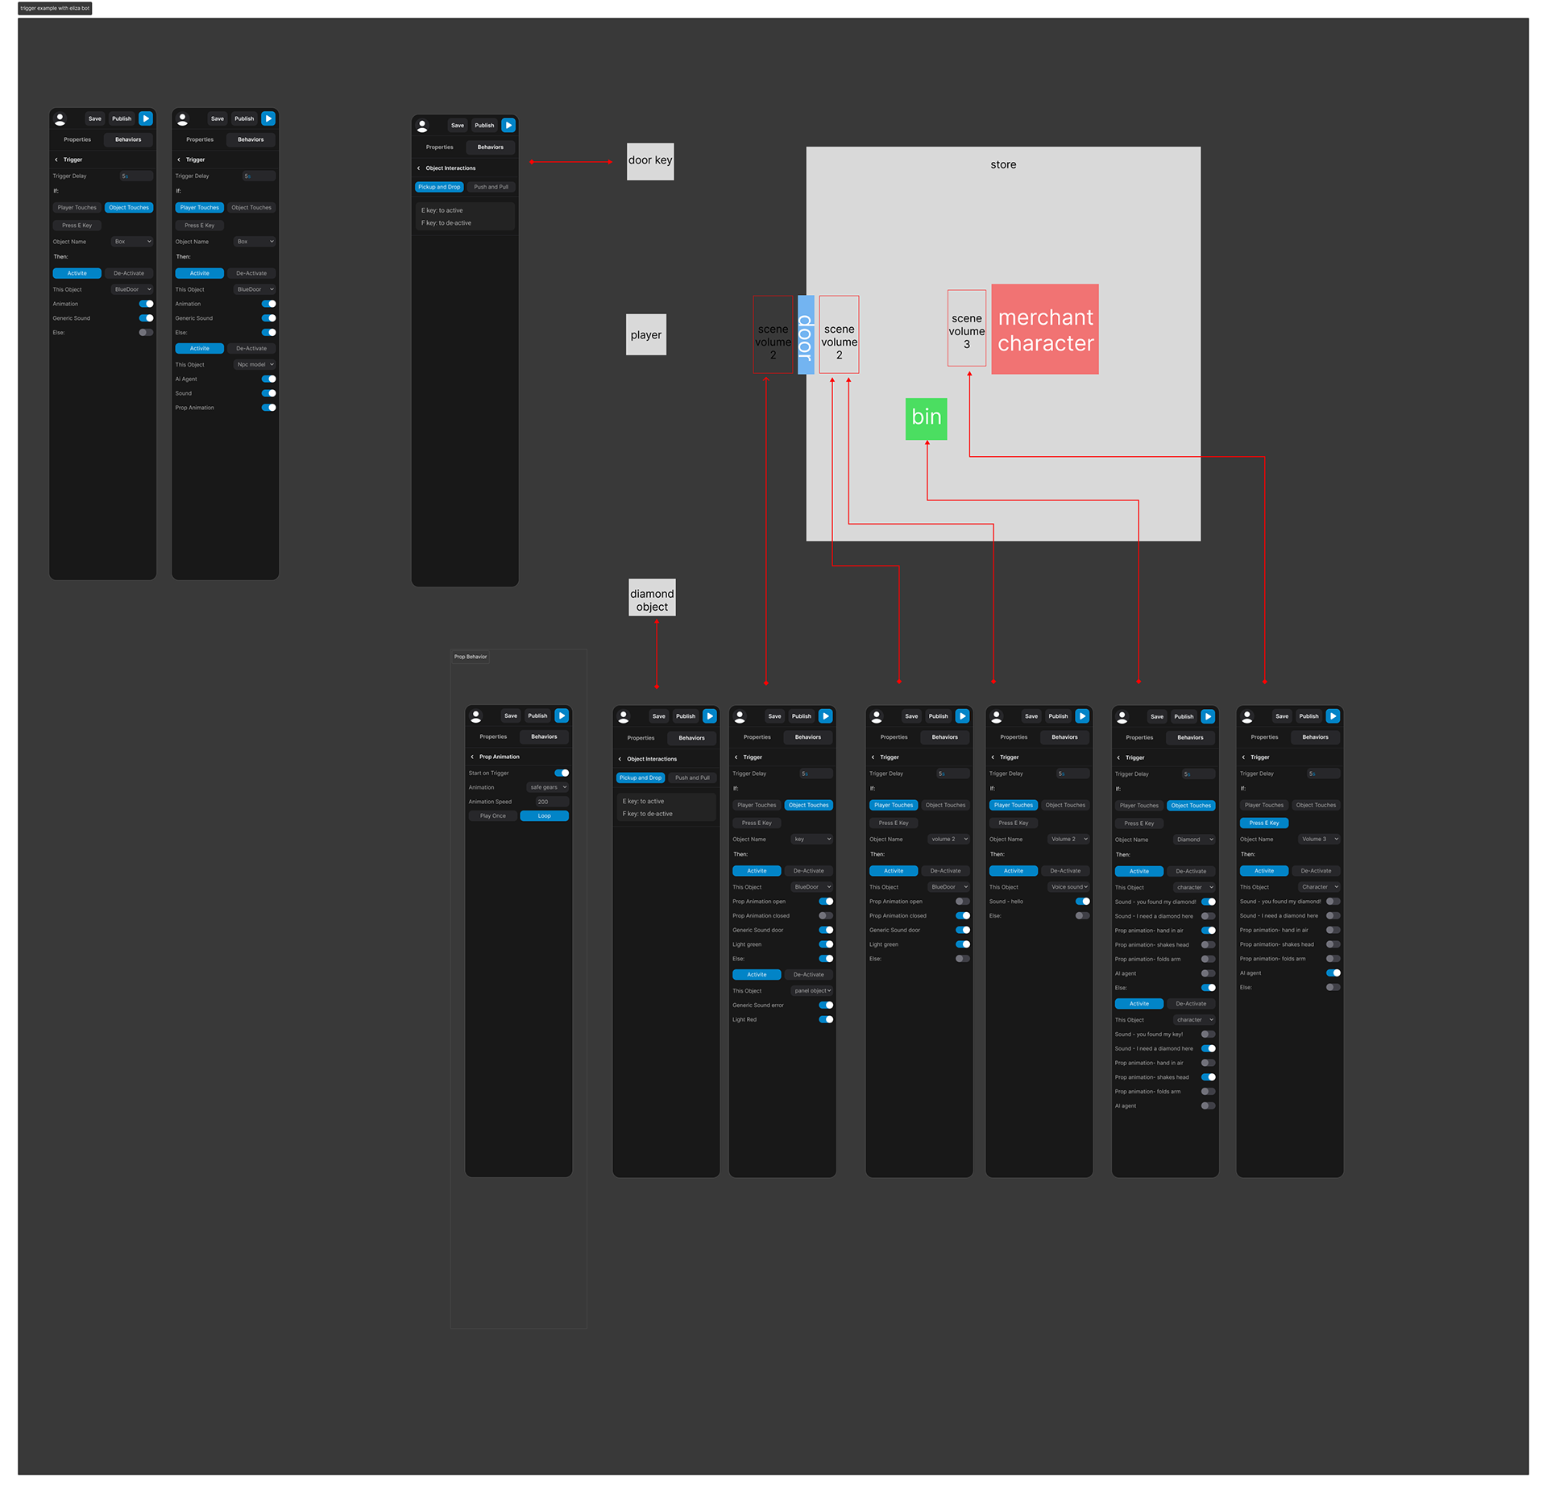Select Behaviors tab in the Voice sound panel
Image resolution: width=1547 pixels, height=1493 pixels.
point(1064,737)
